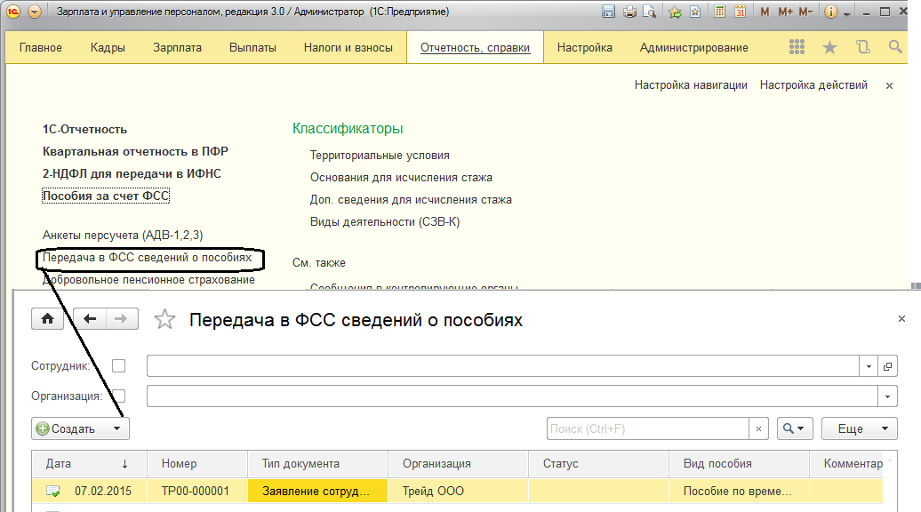This screenshot has width=921, height=512.
Task: Open the Администрирование section
Action: pos(693,48)
